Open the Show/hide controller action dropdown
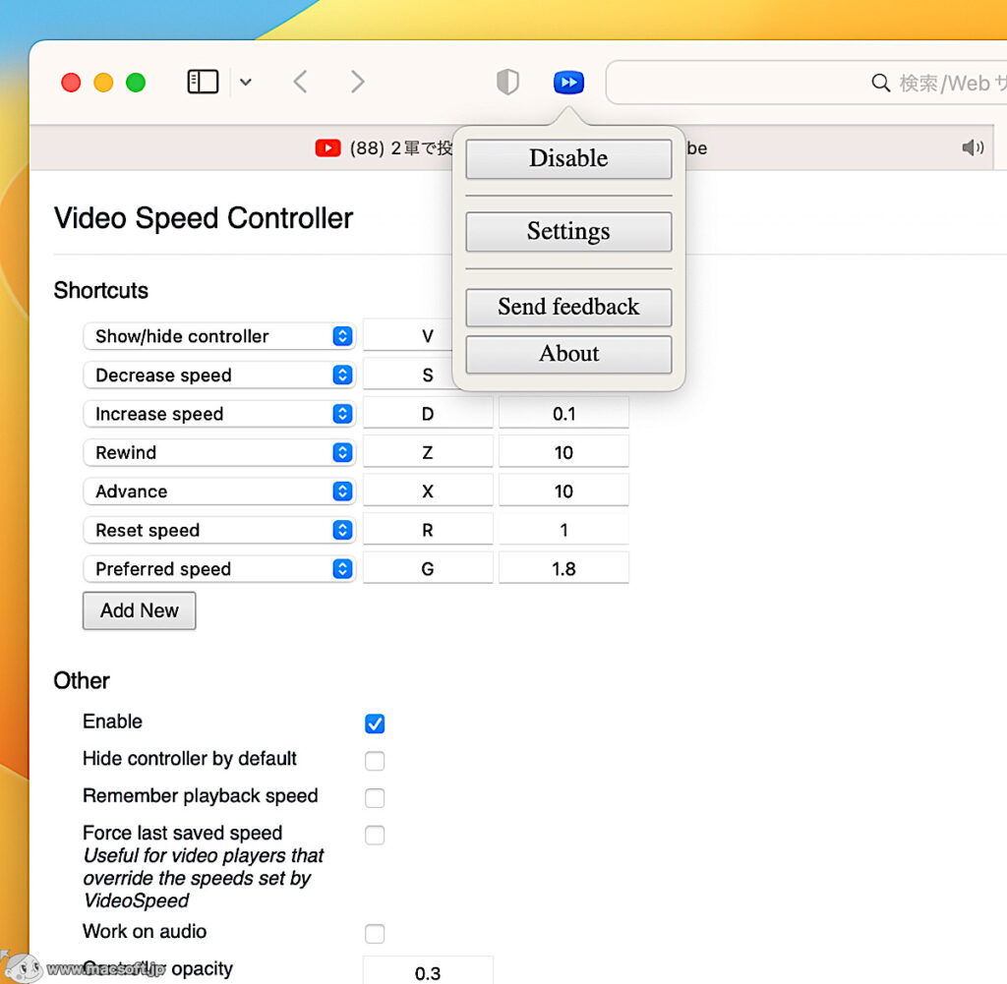The width and height of the screenshot is (1007, 984). click(x=342, y=336)
